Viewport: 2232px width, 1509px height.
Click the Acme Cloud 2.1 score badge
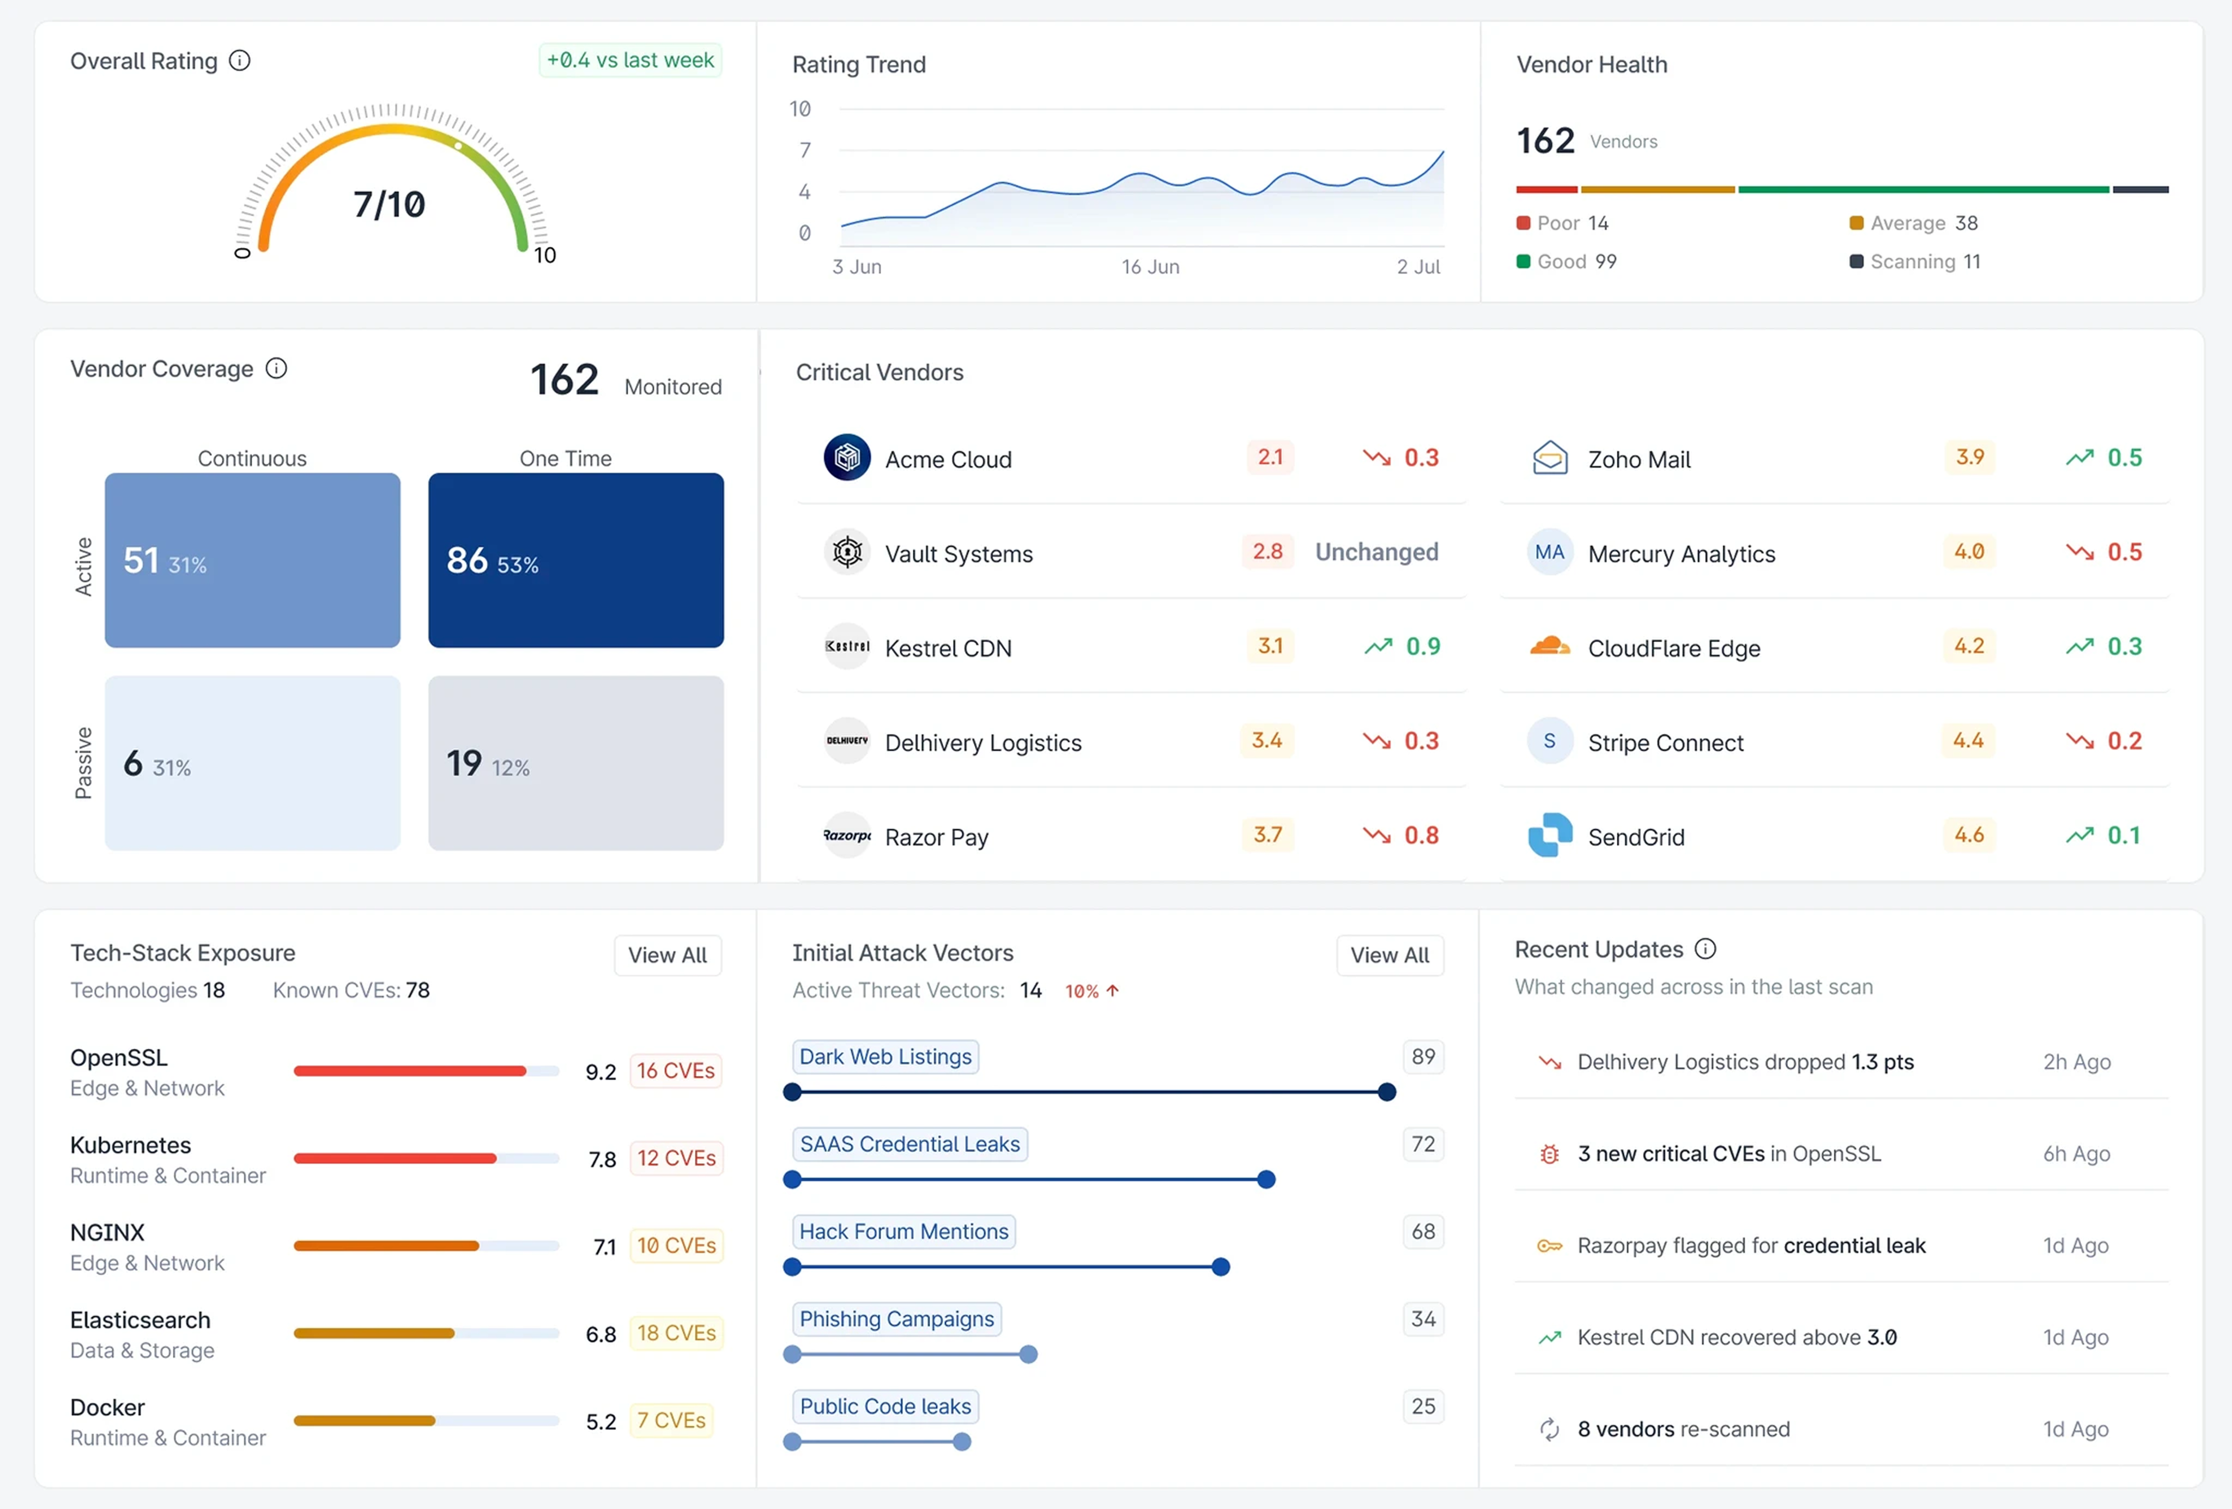[1271, 457]
